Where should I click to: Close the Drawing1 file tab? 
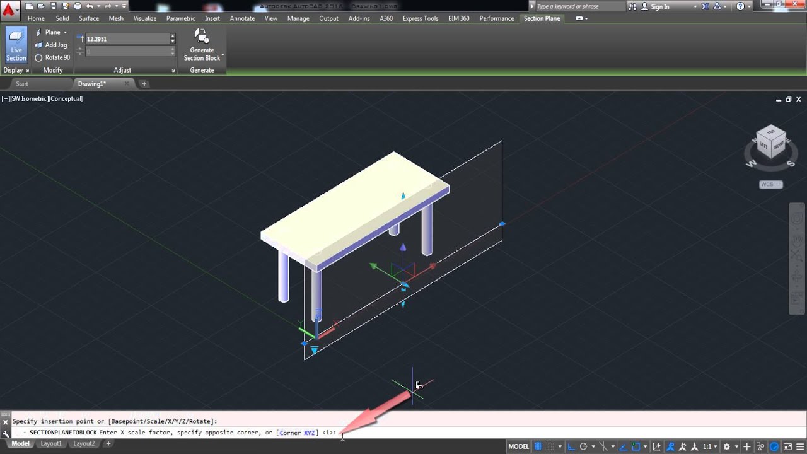tap(127, 84)
